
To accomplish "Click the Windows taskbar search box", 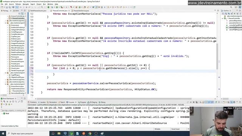I will [28, 133].
